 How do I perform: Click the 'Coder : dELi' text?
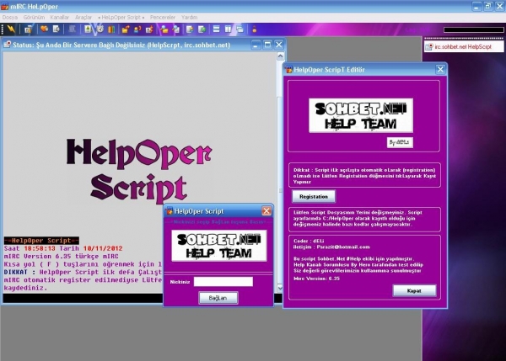click(x=309, y=241)
